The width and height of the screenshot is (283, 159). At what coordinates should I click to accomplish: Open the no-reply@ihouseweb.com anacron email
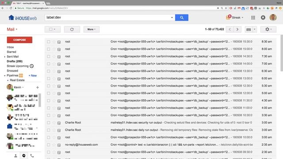(161, 145)
